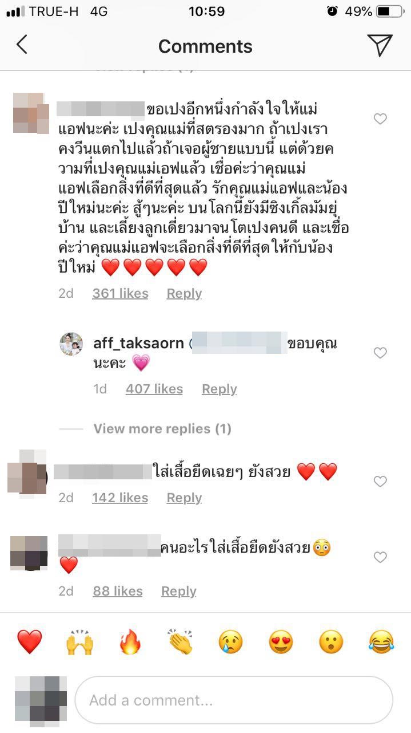Insert red heart quick emoji
The image size is (411, 733).
(29, 641)
